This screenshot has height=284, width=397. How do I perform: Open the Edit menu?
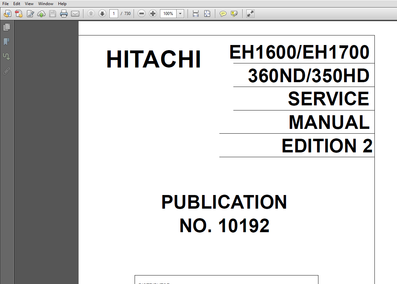pyautogui.click(x=17, y=3)
